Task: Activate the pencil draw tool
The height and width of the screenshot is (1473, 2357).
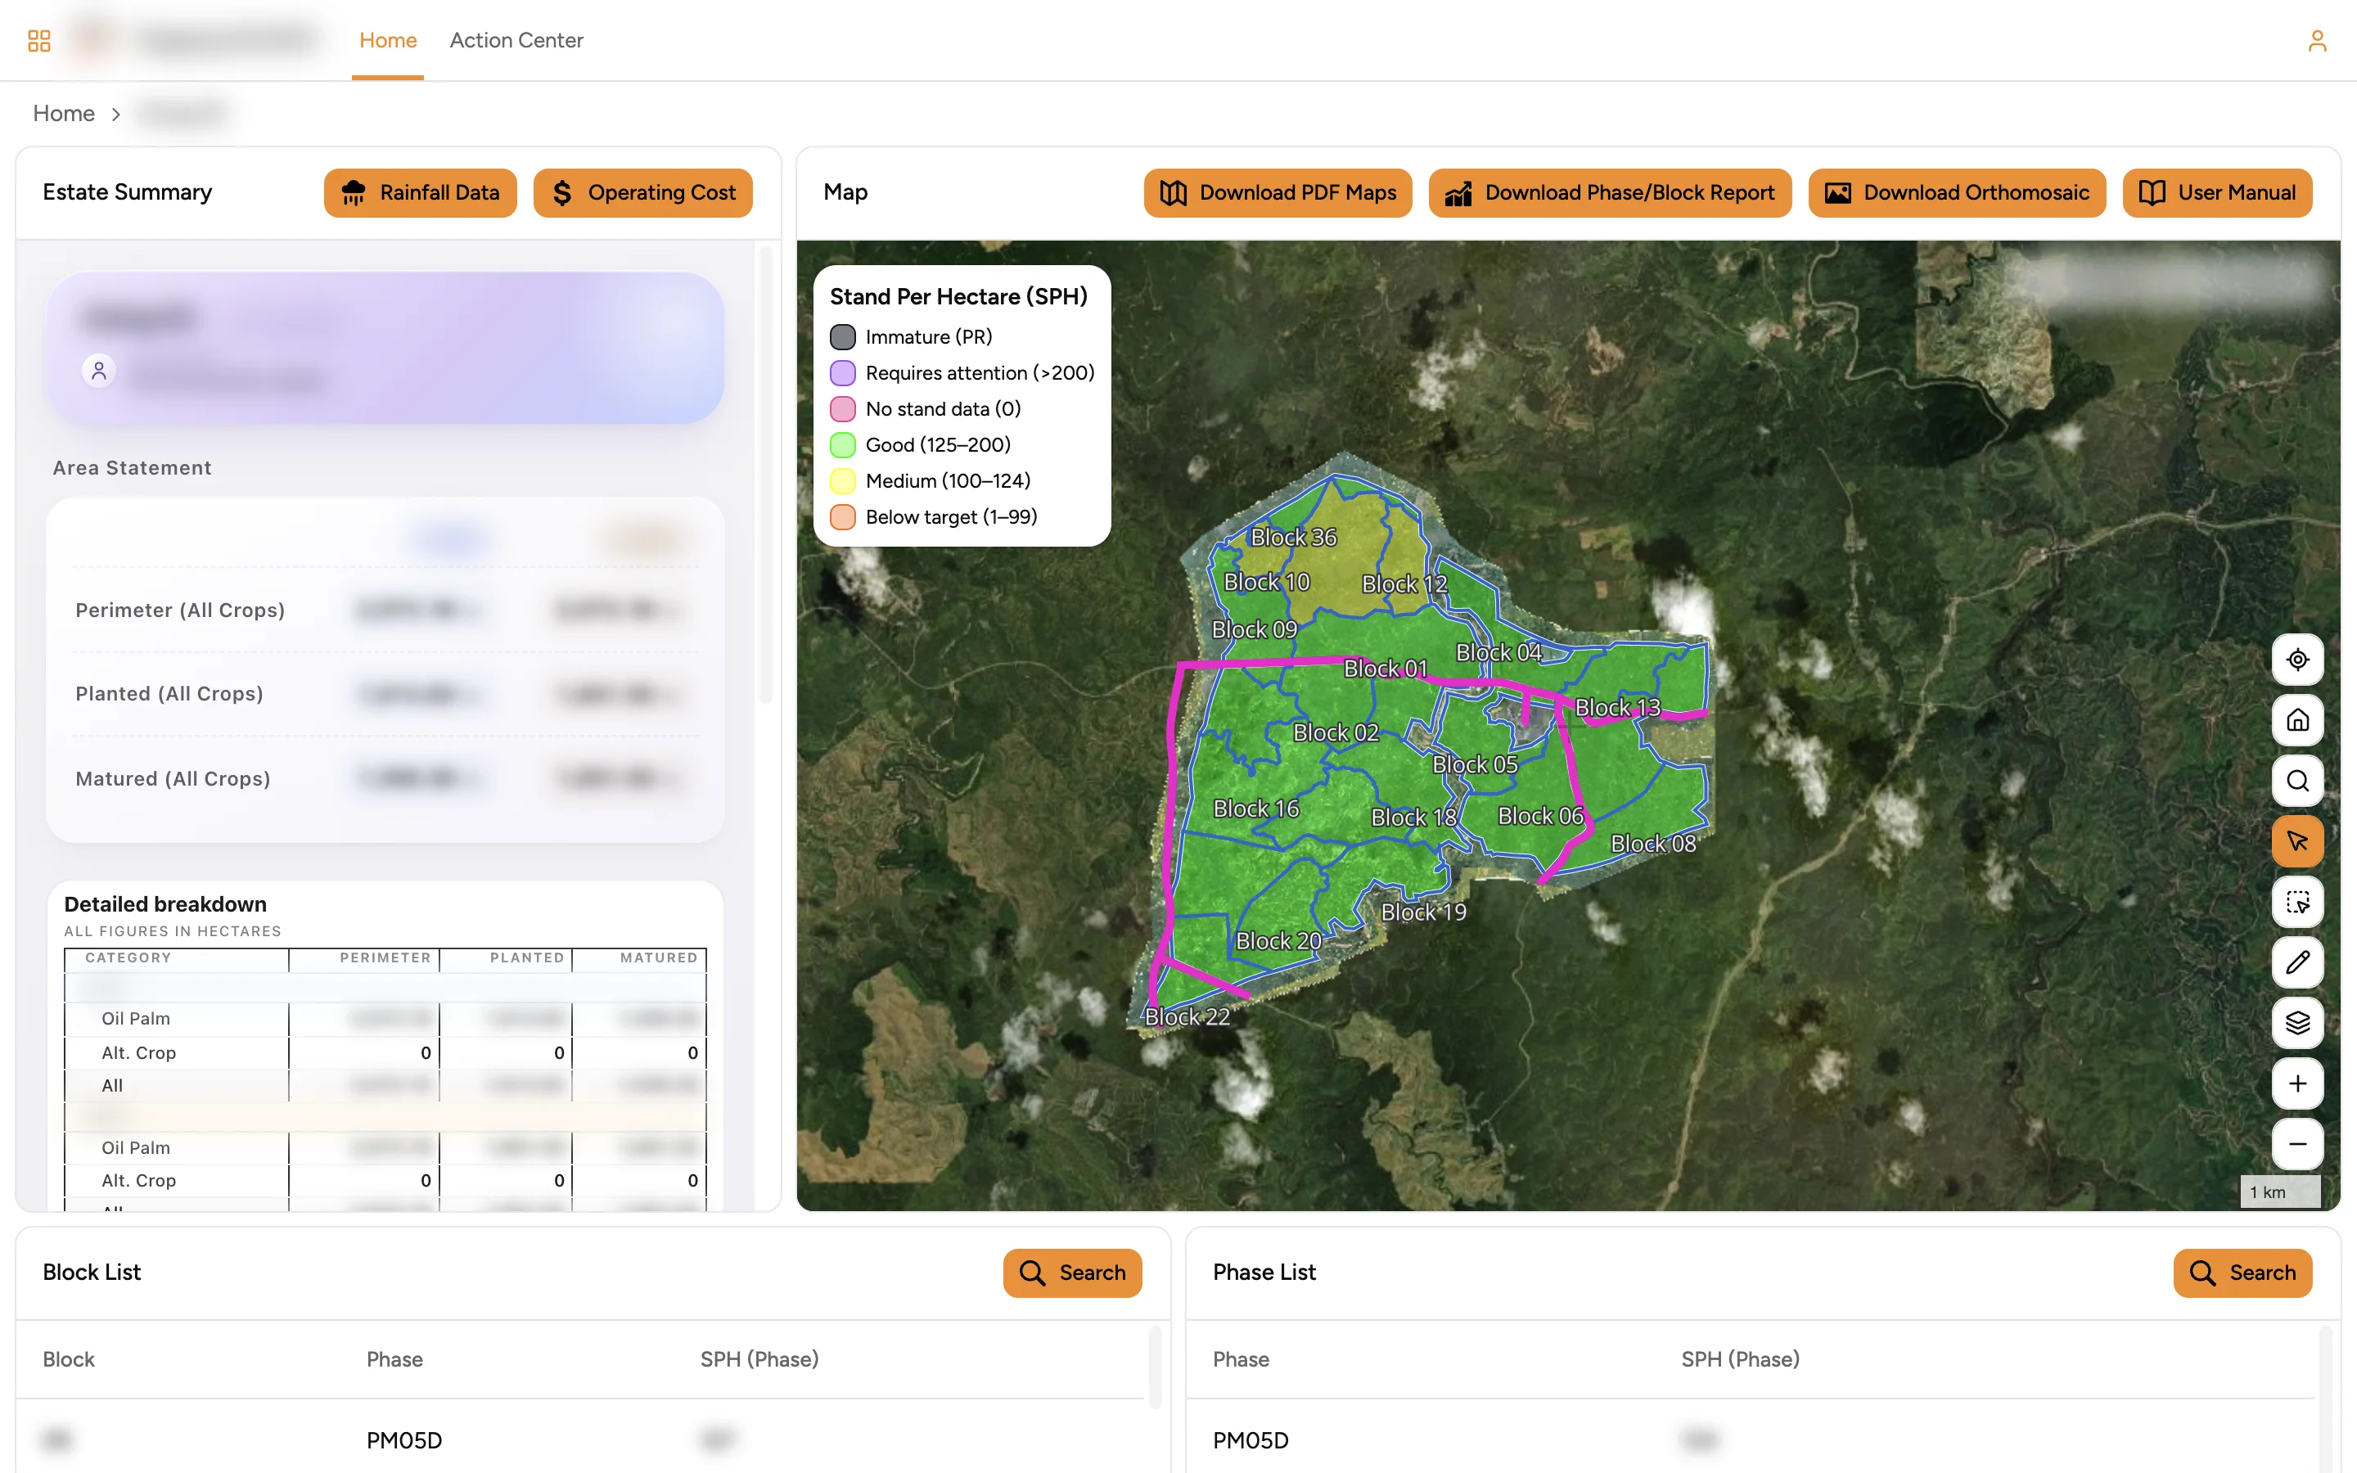Action: [x=2296, y=962]
